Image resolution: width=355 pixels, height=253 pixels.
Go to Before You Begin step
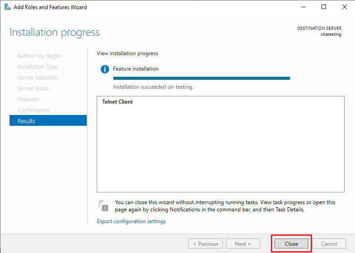point(39,56)
